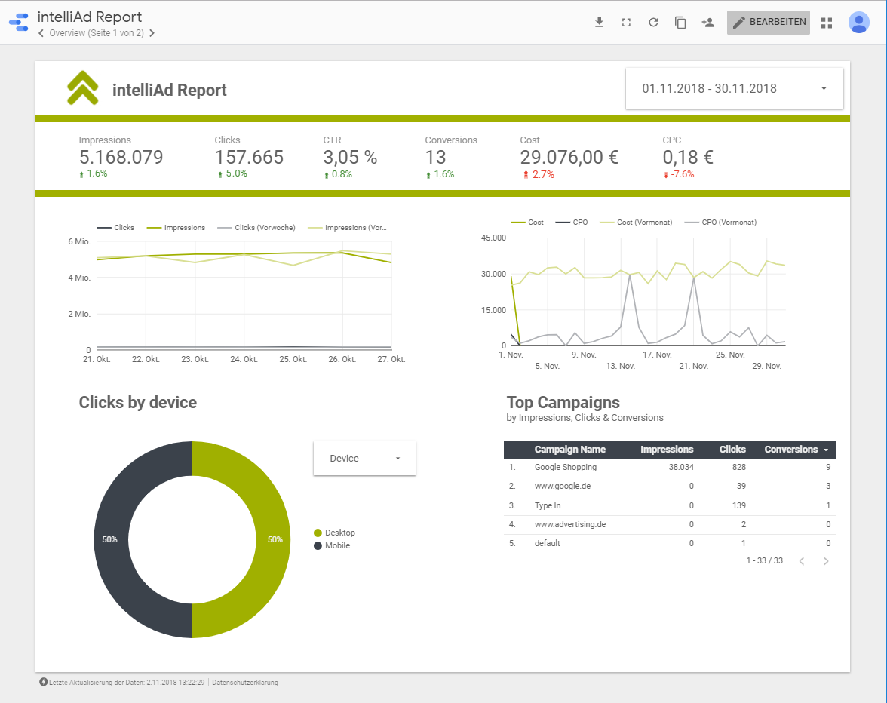Open the user account avatar
The width and height of the screenshot is (887, 703).
coord(858,23)
